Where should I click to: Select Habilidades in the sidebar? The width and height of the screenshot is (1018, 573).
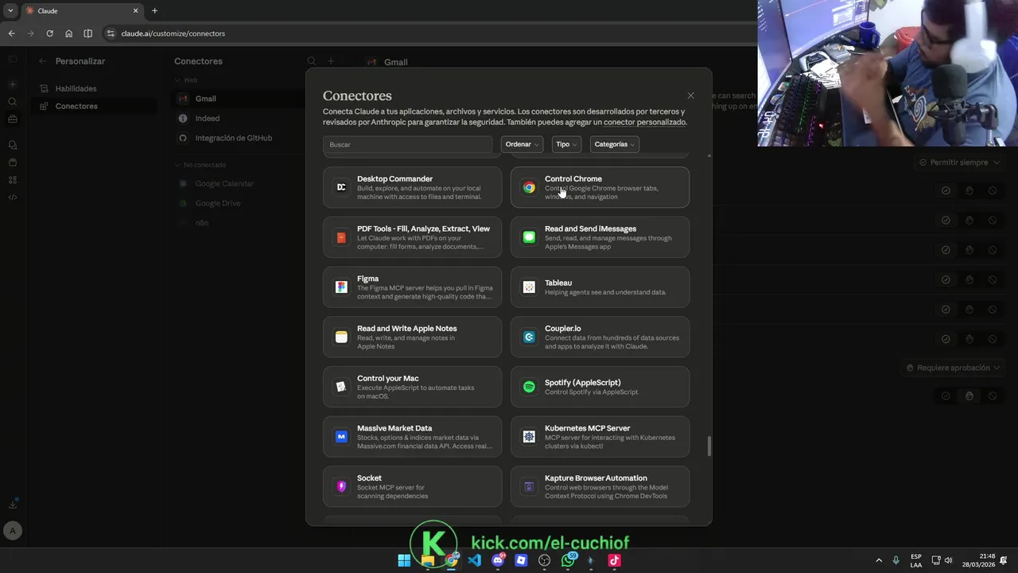[94, 88]
